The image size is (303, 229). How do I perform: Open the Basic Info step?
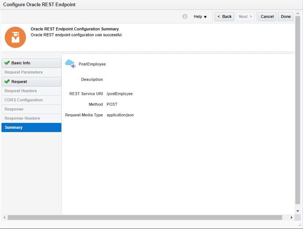[31, 63]
